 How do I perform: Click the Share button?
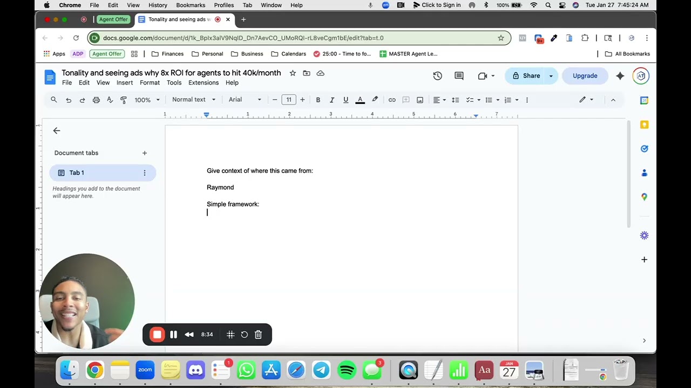coord(526,76)
